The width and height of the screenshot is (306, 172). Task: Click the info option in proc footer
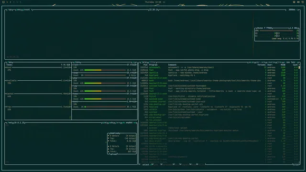[x=155, y=164]
